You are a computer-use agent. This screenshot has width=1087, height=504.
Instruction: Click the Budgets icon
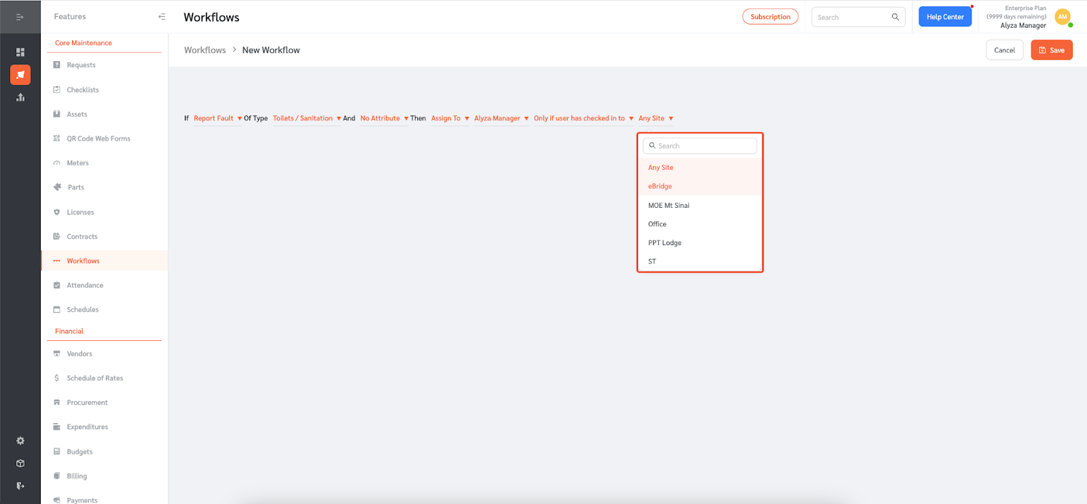[x=57, y=452]
